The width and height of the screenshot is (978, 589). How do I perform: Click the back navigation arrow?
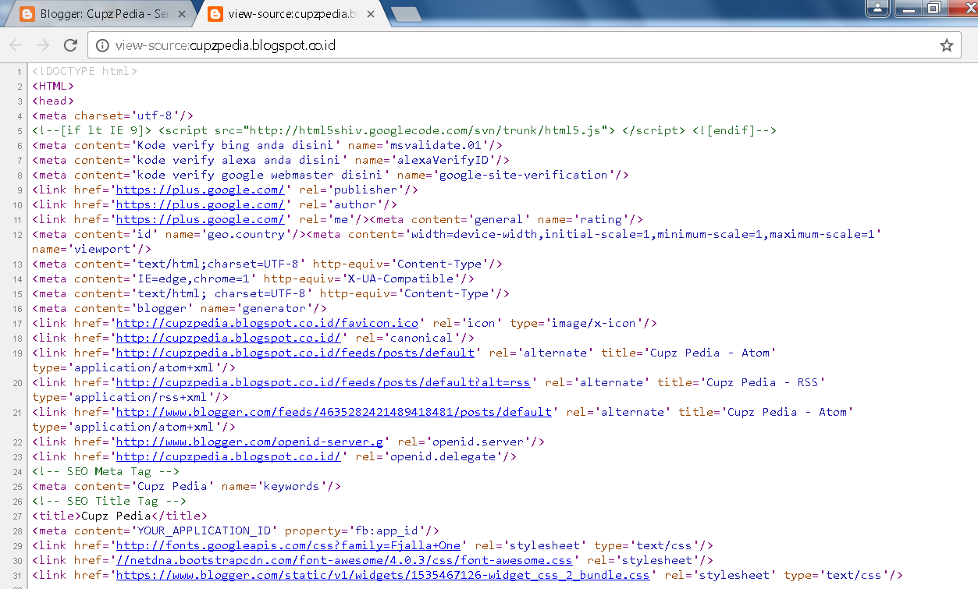point(16,44)
